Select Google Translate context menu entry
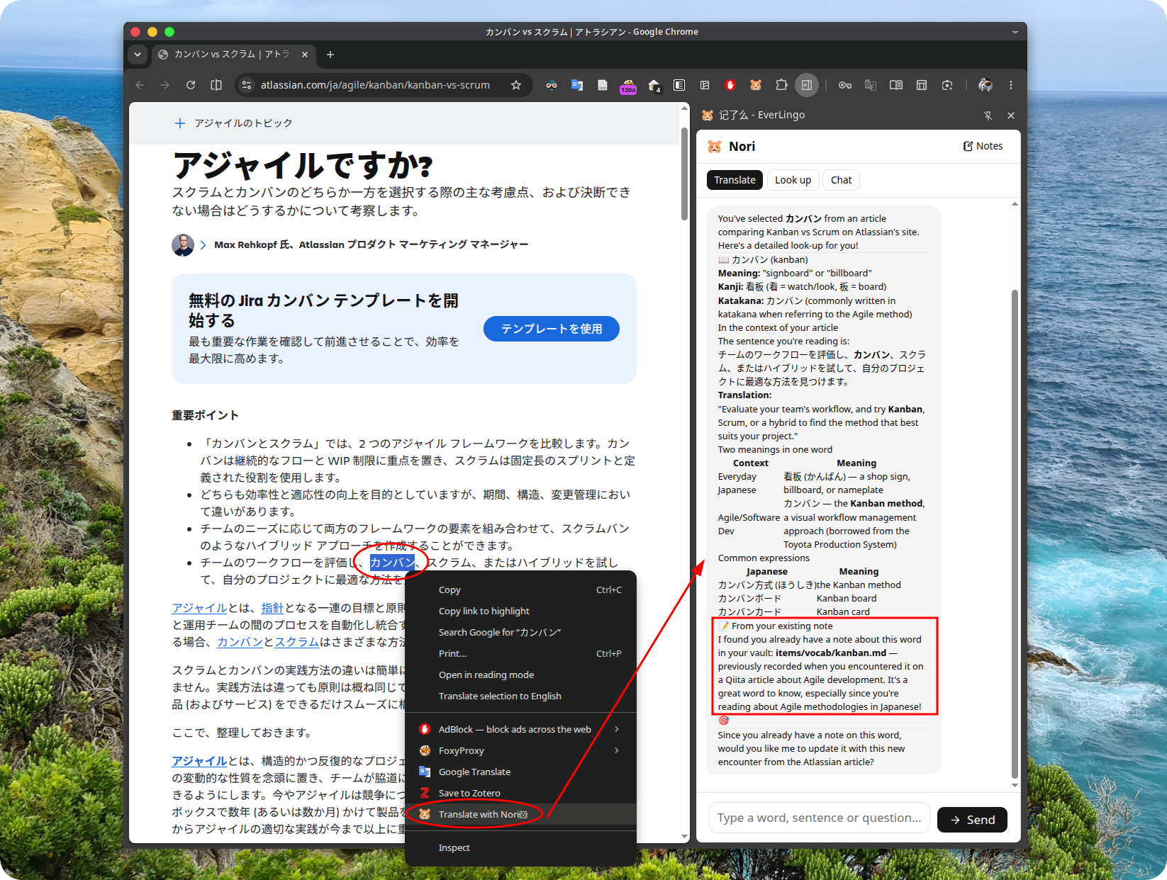This screenshot has height=880, width=1167. (520, 772)
